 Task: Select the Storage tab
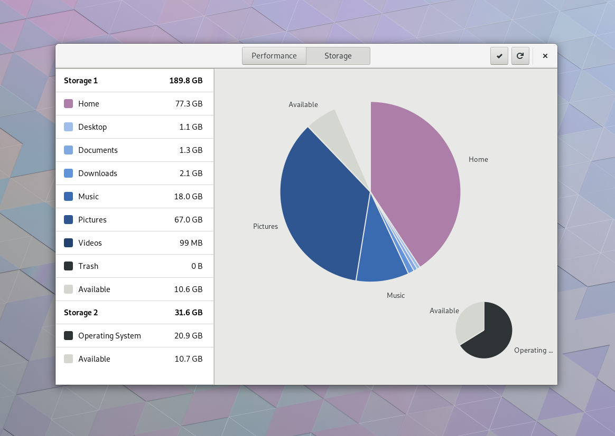[338, 55]
